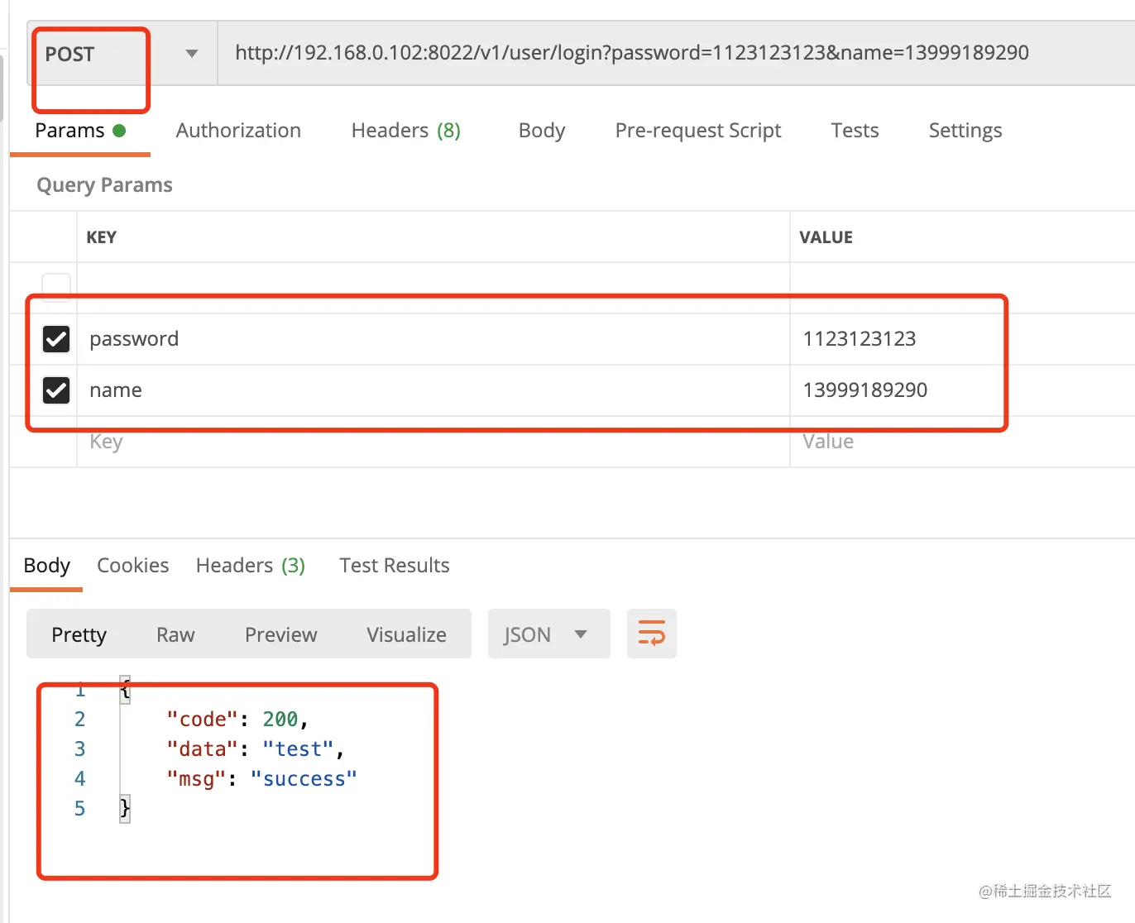Click the empty Value placeholder field
Image resolution: width=1135 pixels, height=923 pixels.
pos(962,442)
